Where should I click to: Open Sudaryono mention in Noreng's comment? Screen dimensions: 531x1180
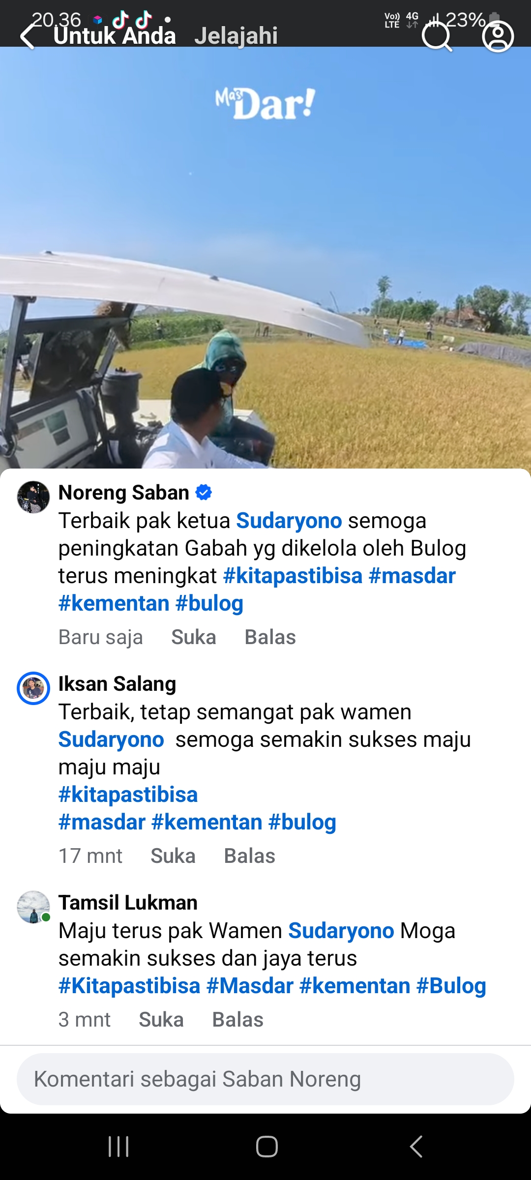pos(289,521)
